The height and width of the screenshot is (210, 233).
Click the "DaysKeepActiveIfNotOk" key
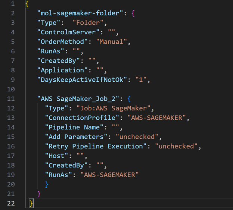click(82, 80)
